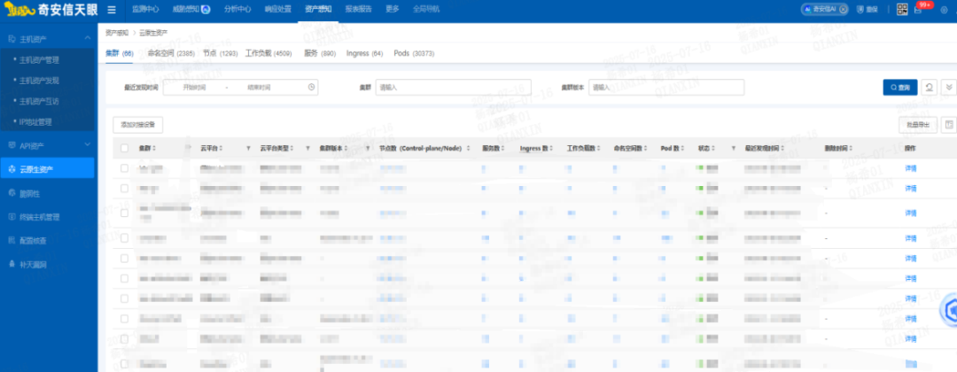957x372 pixels.
Task: Switch to the 节点 (1293) tab
Action: (221, 54)
